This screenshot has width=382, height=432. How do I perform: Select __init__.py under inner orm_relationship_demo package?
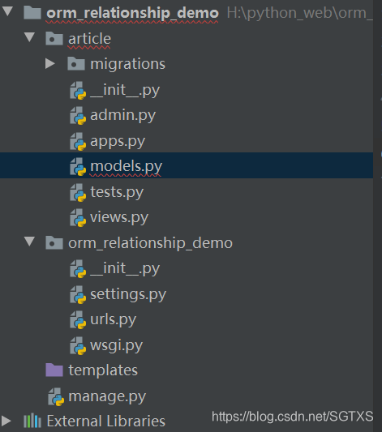tap(125, 269)
